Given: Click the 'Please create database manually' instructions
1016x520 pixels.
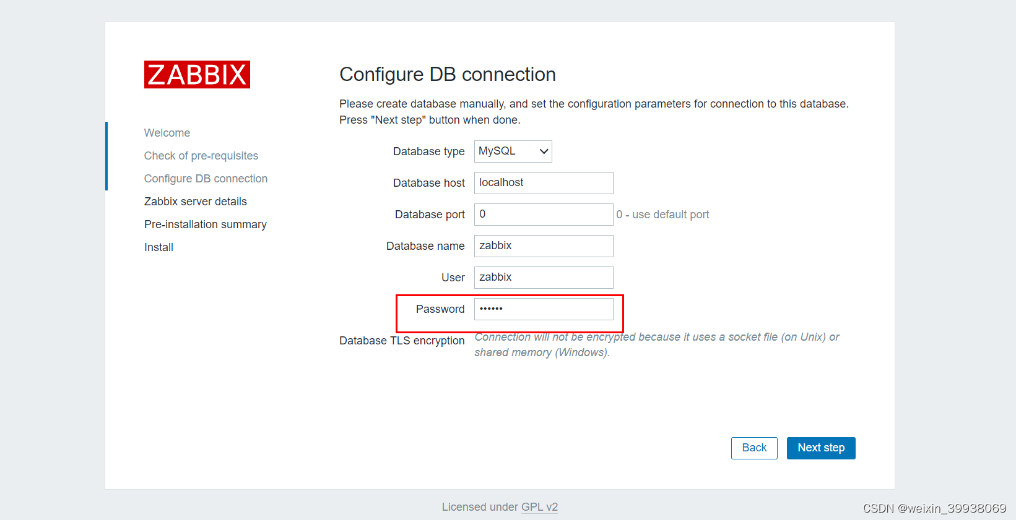Looking at the screenshot, I should (x=594, y=112).
